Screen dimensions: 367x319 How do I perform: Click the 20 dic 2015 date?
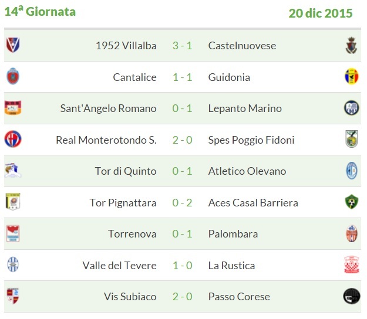pos(321,13)
